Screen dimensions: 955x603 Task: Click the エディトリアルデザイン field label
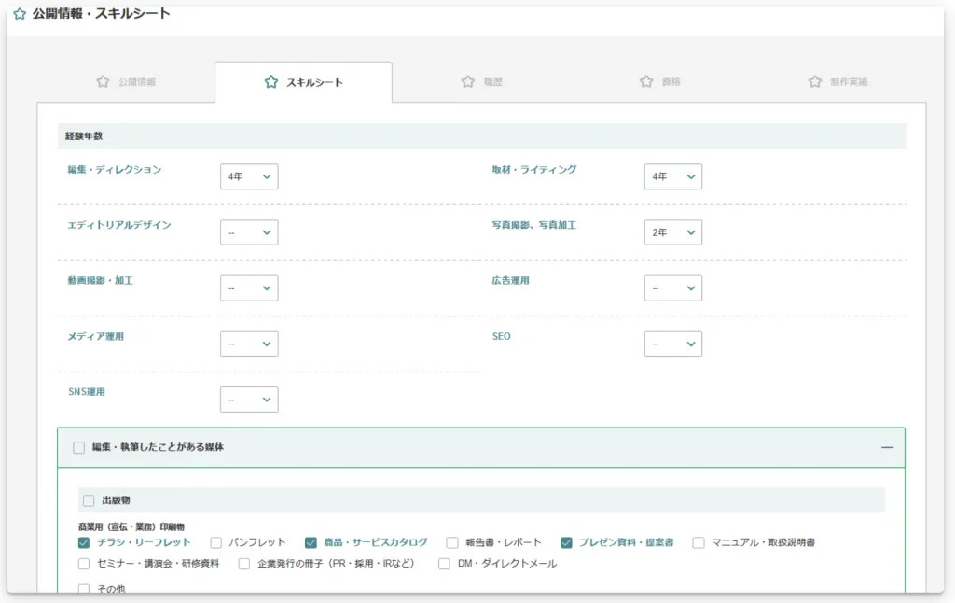click(119, 225)
